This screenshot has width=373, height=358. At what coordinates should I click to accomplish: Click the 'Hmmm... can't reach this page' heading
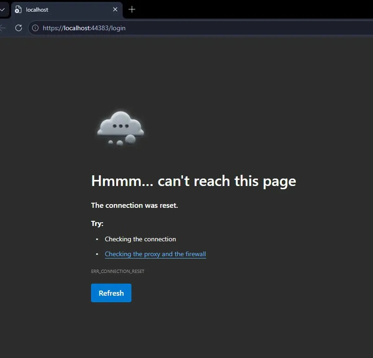tap(193, 181)
